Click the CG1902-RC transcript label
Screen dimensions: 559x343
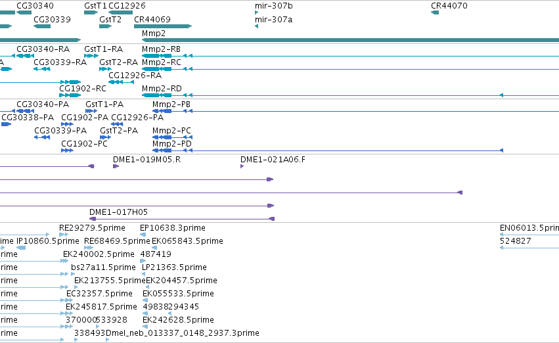[x=82, y=89]
